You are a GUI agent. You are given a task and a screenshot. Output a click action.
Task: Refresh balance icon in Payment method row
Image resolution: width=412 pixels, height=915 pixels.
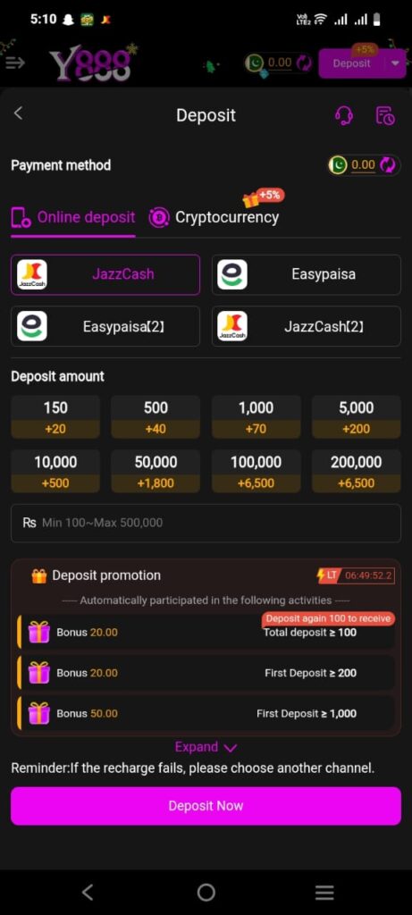[388, 165]
